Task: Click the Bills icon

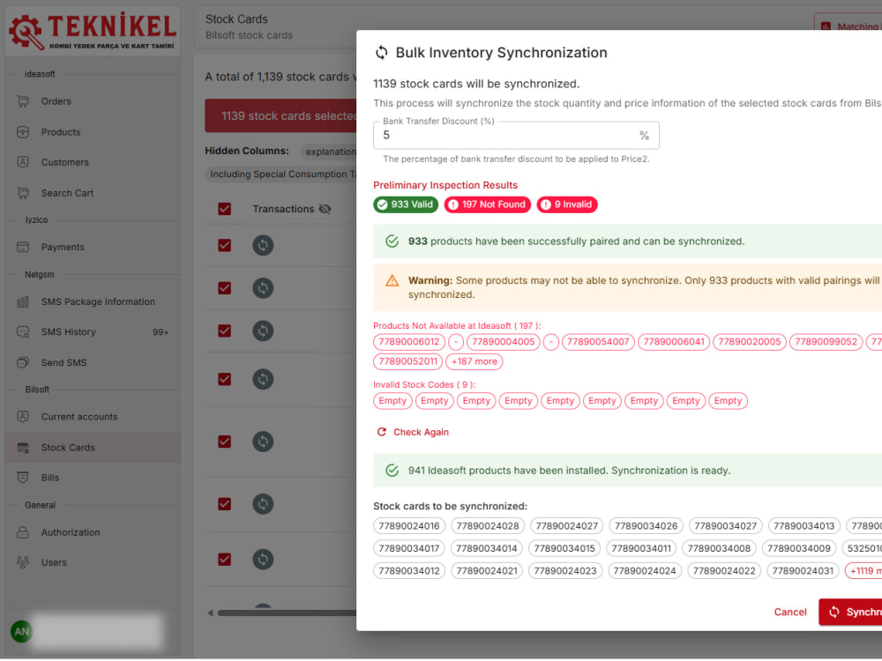Action: tap(23, 477)
